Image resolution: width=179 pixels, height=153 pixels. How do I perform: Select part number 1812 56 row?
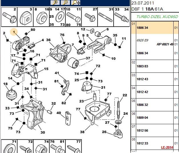(x=155, y=130)
